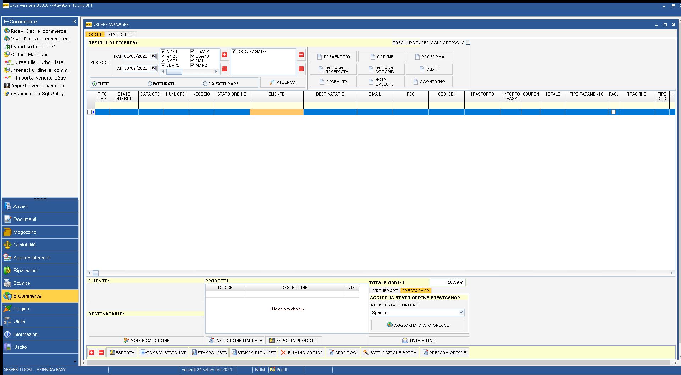The image size is (681, 375).
Task: Toggle the MAN1 shop checkbox
Action: 193,61
